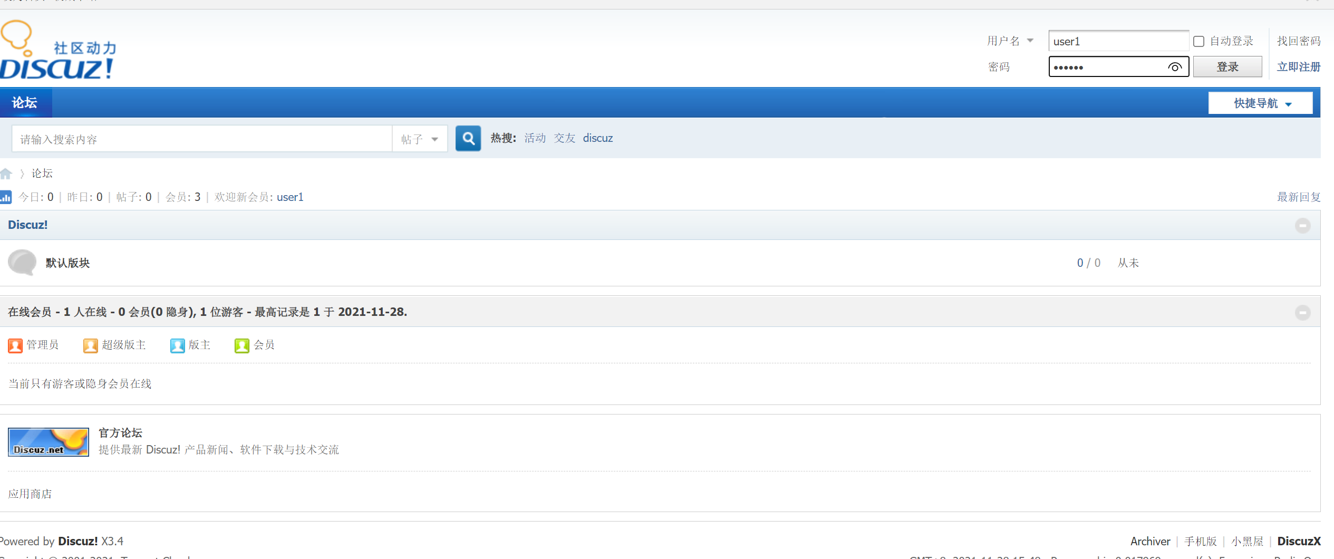The image size is (1334, 559).
Task: Click the forum statistics bar-chart icon
Action: 6,197
